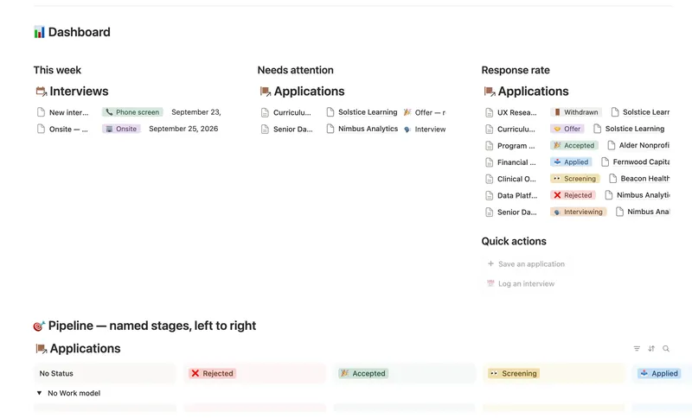692x418 pixels.
Task: Click page icon next to Financial ... row
Action: coord(489,162)
